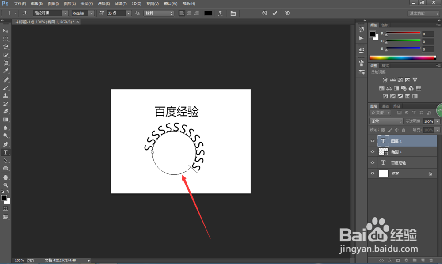
Task: Add a Brightness/Contrast adjustment
Action: [385, 80]
